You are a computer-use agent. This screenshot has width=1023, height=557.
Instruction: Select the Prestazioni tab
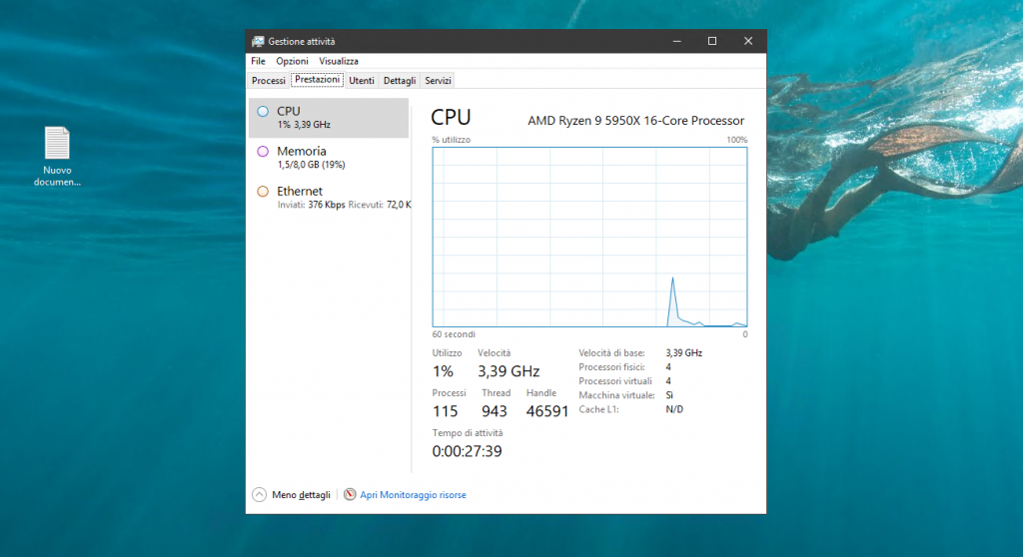pyautogui.click(x=318, y=80)
